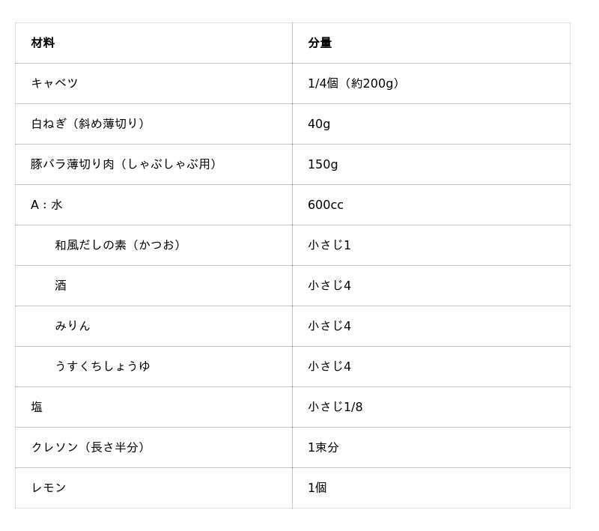Select the クレソン（長さ半分）cell
Image resolution: width=599 pixels, height=531 pixels.
point(90,448)
